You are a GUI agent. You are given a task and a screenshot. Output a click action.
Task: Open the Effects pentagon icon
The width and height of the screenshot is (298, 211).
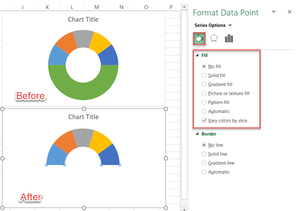pos(214,38)
